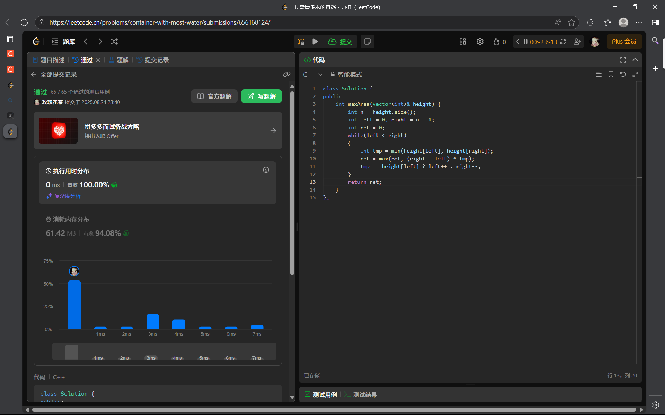Click the LeetCode logo icon
Viewport: 665px width, 415px height.
click(x=36, y=41)
